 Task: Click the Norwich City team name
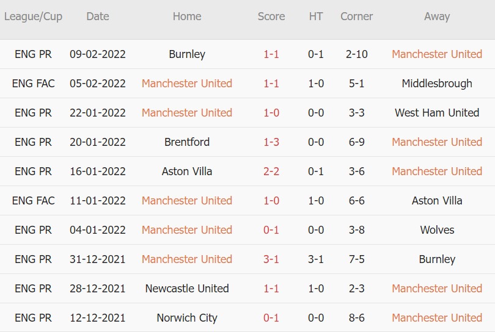(x=187, y=318)
